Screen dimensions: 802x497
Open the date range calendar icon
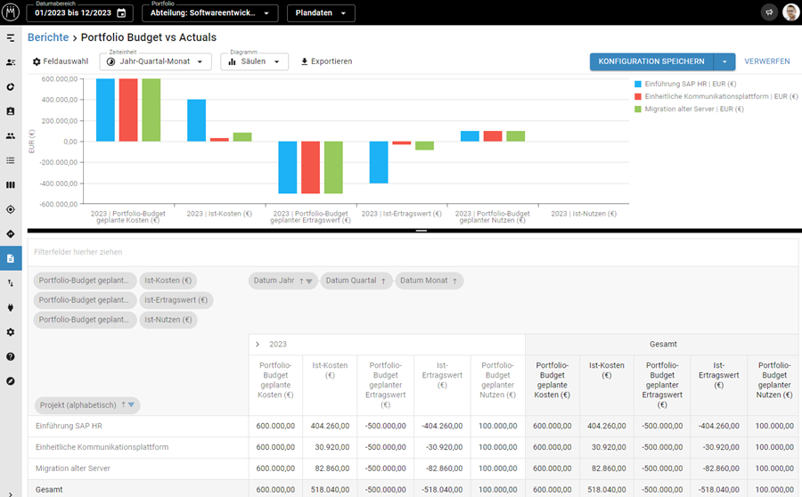pos(122,13)
